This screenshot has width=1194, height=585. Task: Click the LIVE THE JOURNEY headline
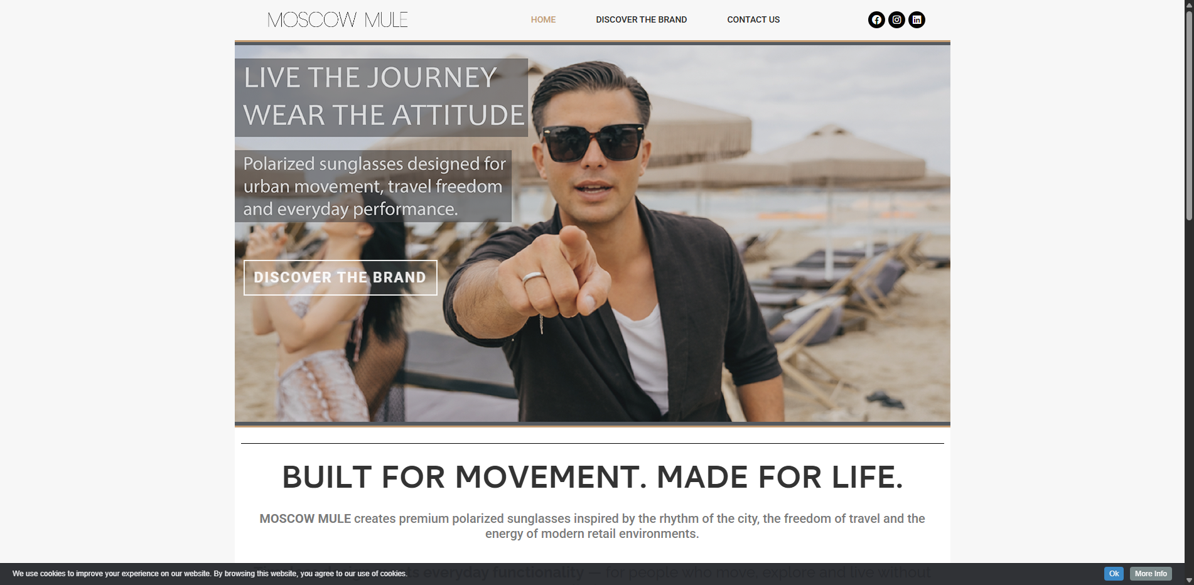click(370, 78)
